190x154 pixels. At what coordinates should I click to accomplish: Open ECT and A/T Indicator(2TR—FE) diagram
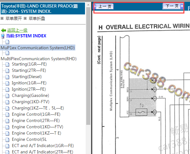42,152
